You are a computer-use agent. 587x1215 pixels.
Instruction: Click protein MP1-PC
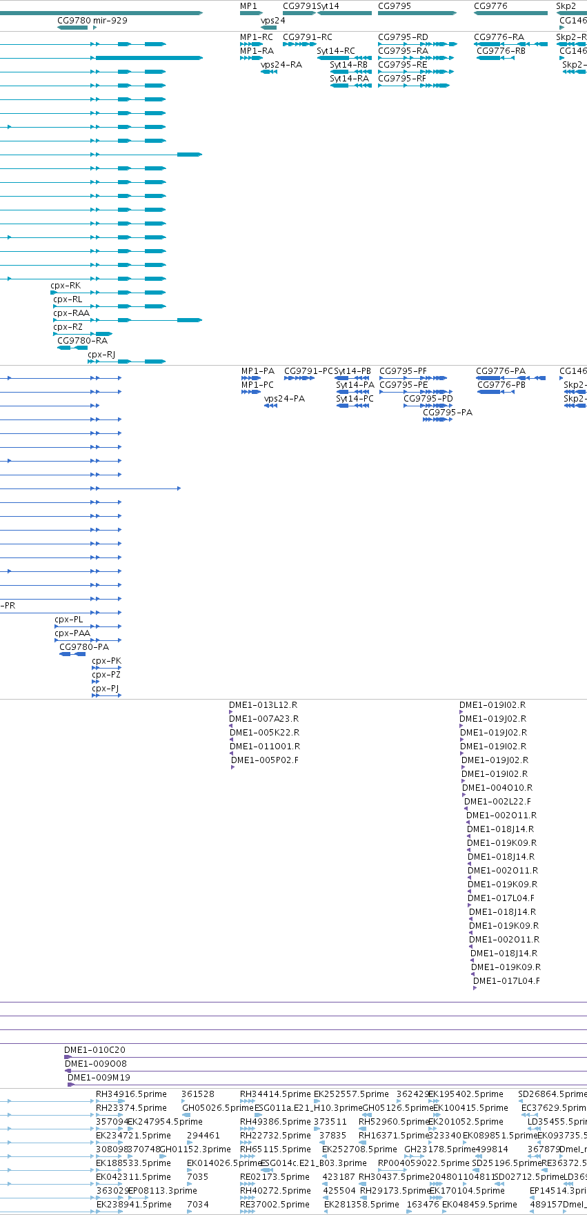257,385
